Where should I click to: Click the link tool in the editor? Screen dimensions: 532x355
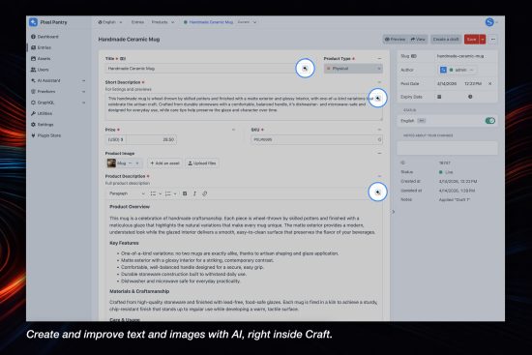tap(205, 193)
